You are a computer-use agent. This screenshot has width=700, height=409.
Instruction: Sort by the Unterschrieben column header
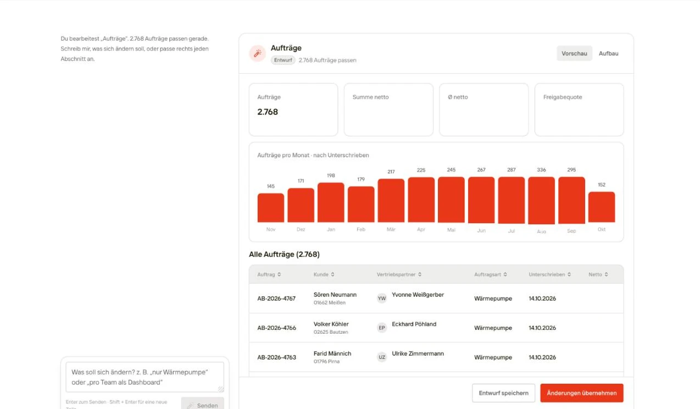pos(549,274)
